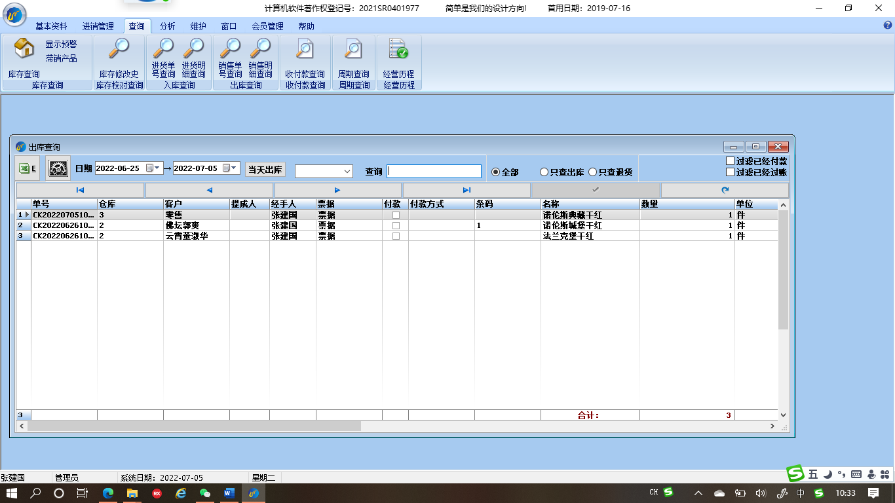
Task: Select the 只查出库 radio button
Action: [x=544, y=172]
